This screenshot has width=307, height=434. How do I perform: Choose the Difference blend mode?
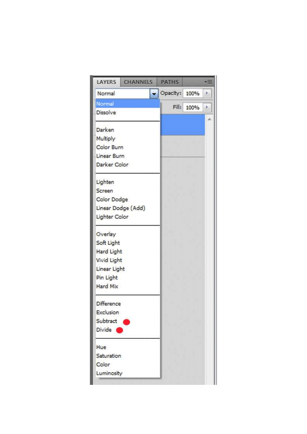pos(109,303)
